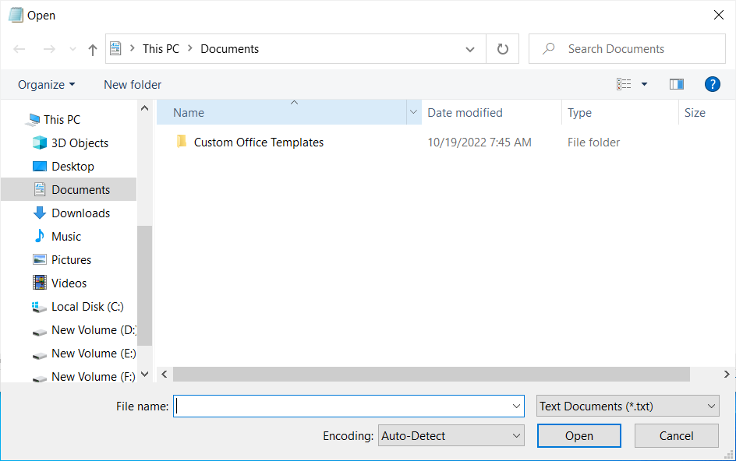The width and height of the screenshot is (736, 461).
Task: Open the Help question mark icon
Action: [711, 84]
